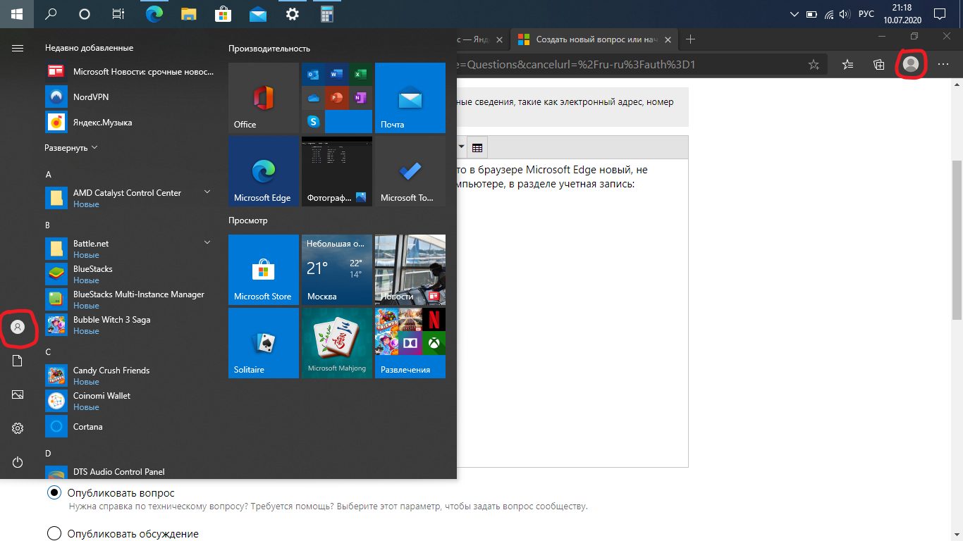Viewport: 963px width, 541px height.
Task: Open Settings gear in taskbar
Action: 292,14
